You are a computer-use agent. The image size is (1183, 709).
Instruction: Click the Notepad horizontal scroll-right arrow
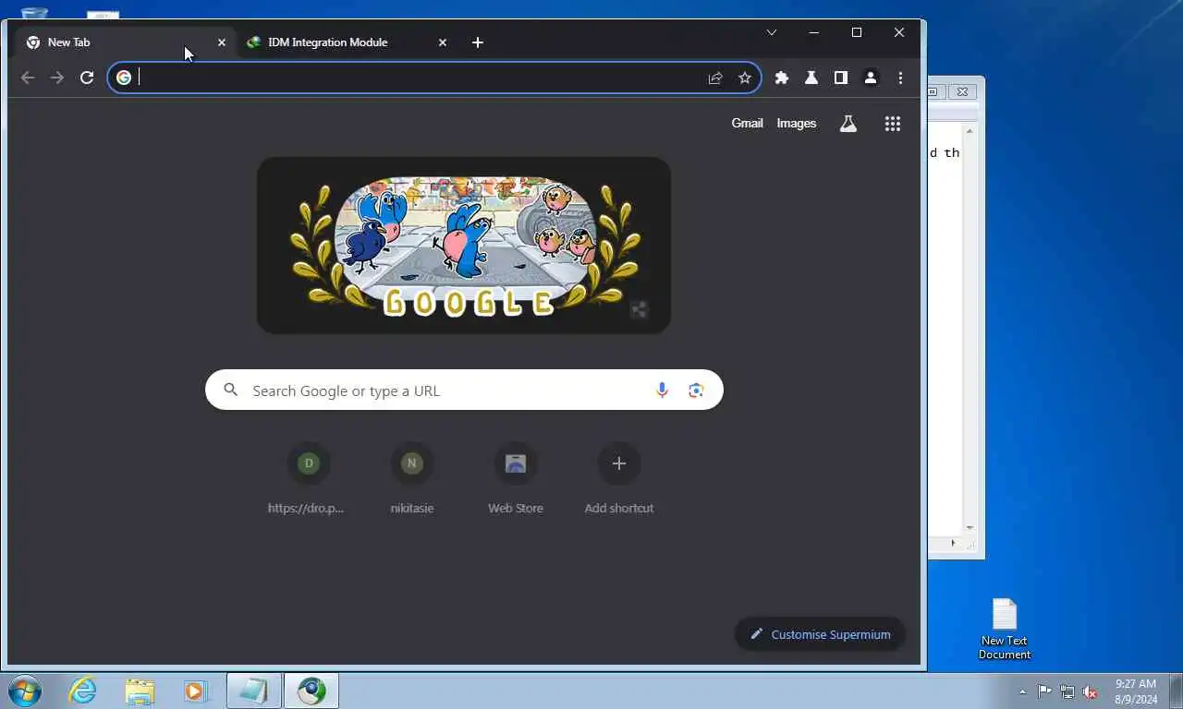coord(954,544)
